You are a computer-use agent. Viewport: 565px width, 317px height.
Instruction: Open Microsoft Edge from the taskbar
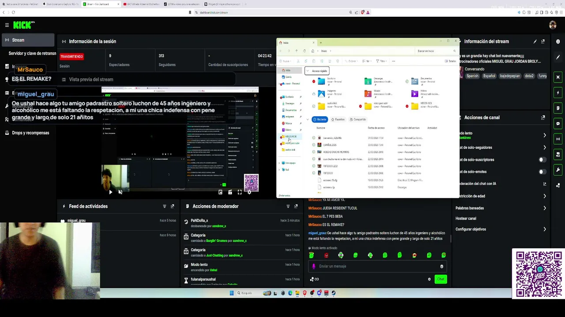[290, 293]
